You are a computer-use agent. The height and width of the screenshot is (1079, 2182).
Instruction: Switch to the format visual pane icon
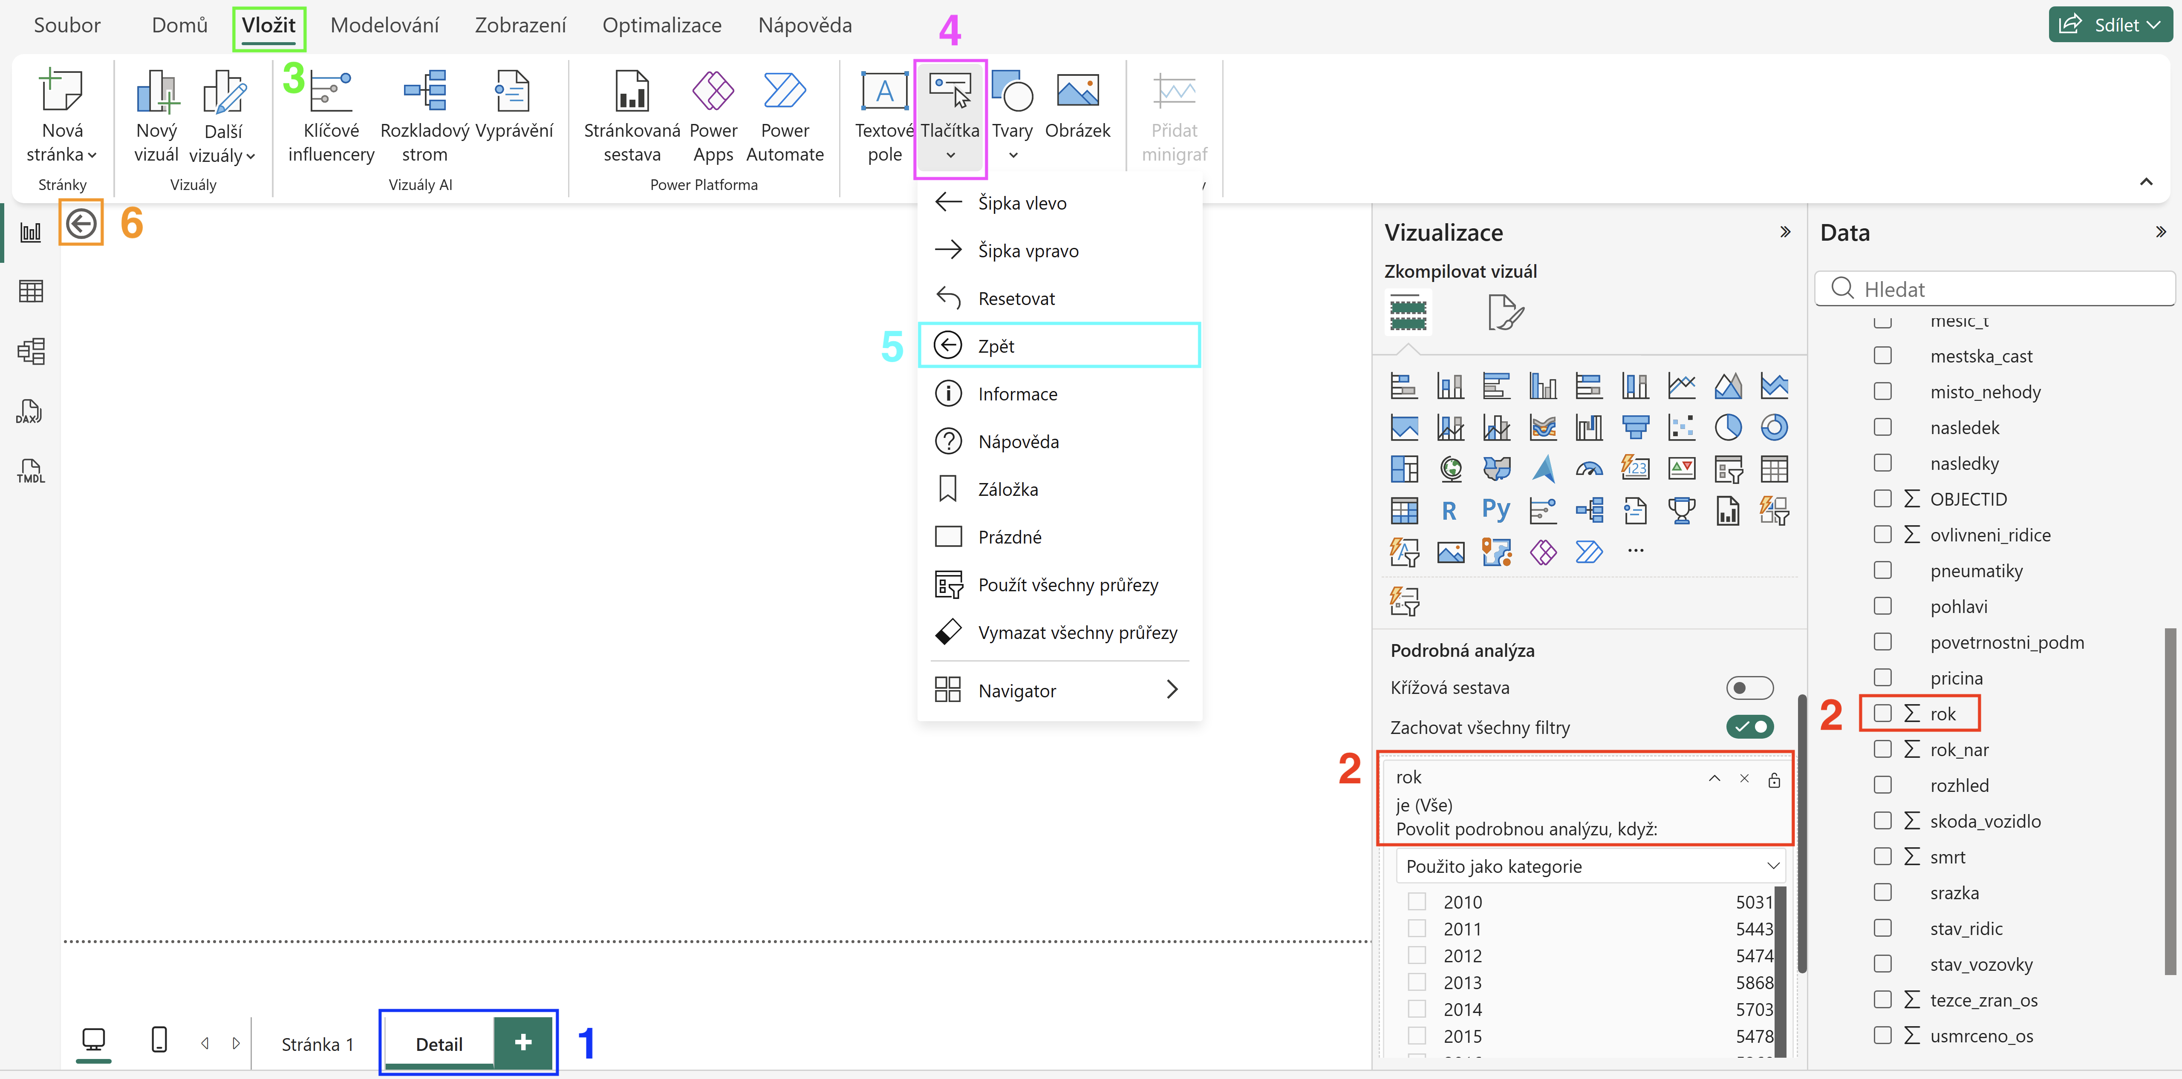tap(1505, 313)
